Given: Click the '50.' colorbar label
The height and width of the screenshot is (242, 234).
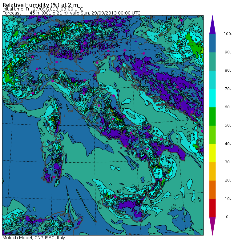Looking at the screenshot, I should (x=228, y=125).
